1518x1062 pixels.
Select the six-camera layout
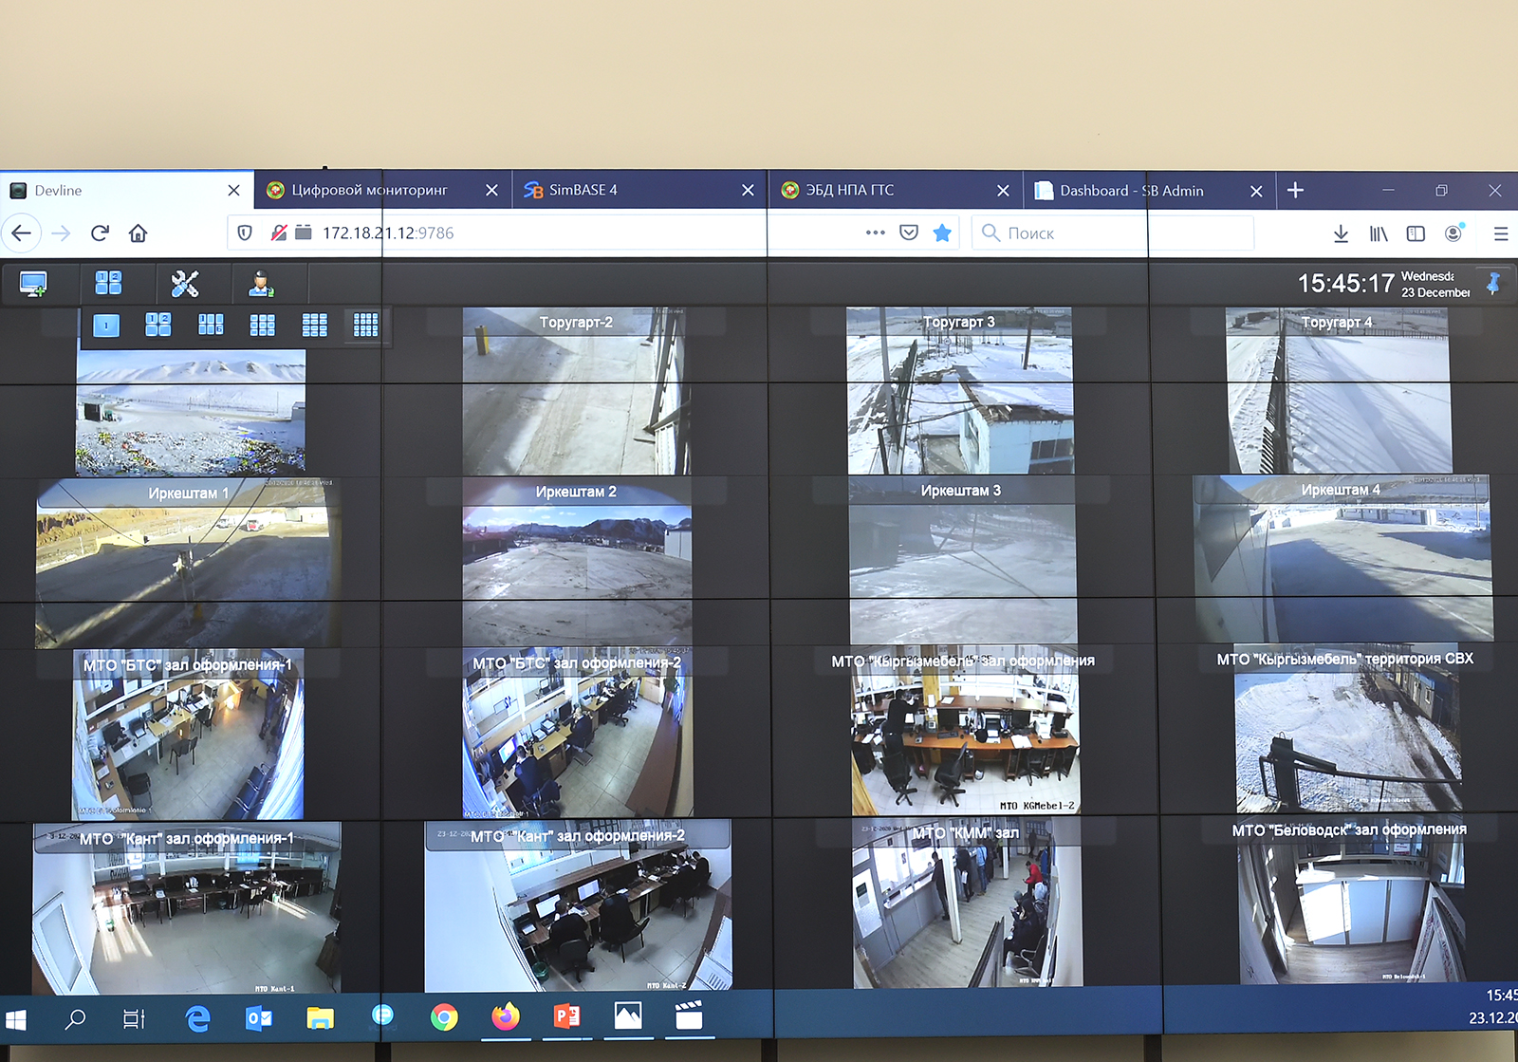click(211, 326)
